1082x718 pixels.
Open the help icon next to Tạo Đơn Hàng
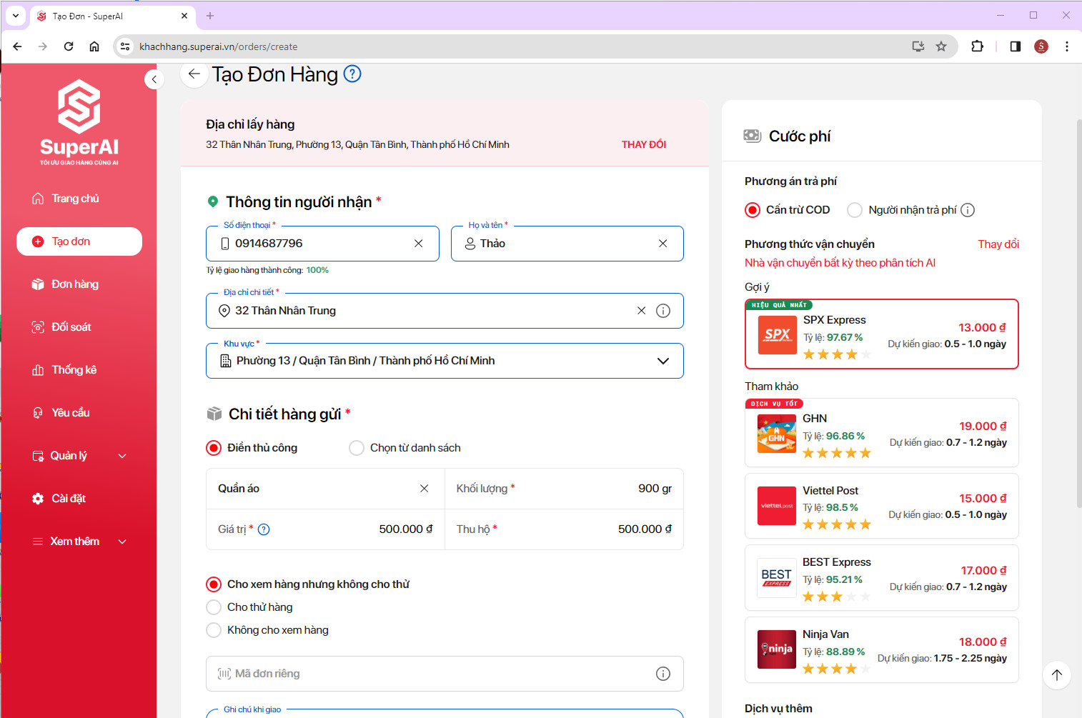(352, 74)
